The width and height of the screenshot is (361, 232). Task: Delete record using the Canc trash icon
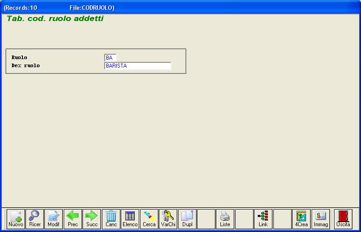111,219
